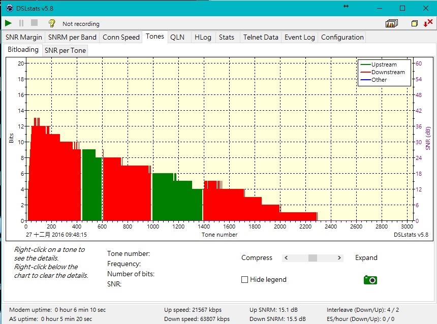The width and height of the screenshot is (437, 324).
Task: Click the stacked graphs snapshot icon
Action: (x=392, y=23)
